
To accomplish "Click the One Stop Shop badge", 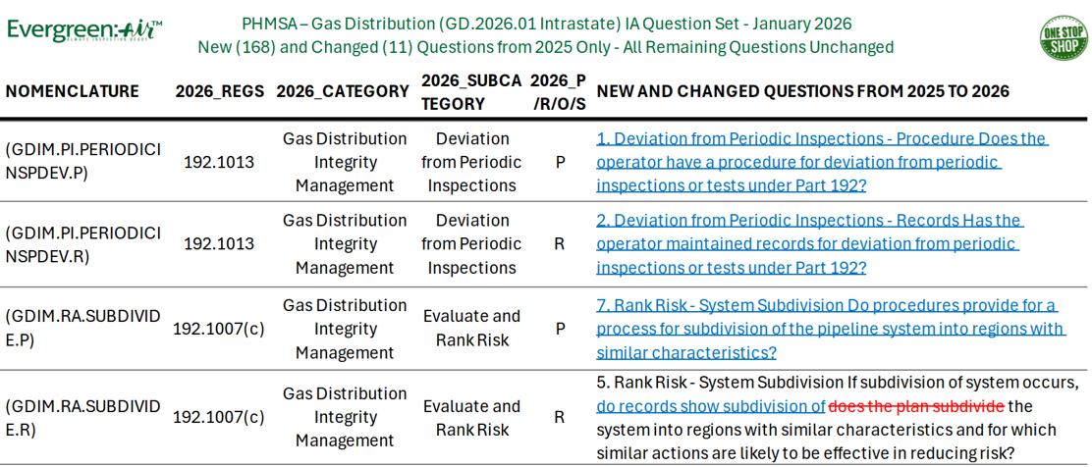I will (1064, 37).
